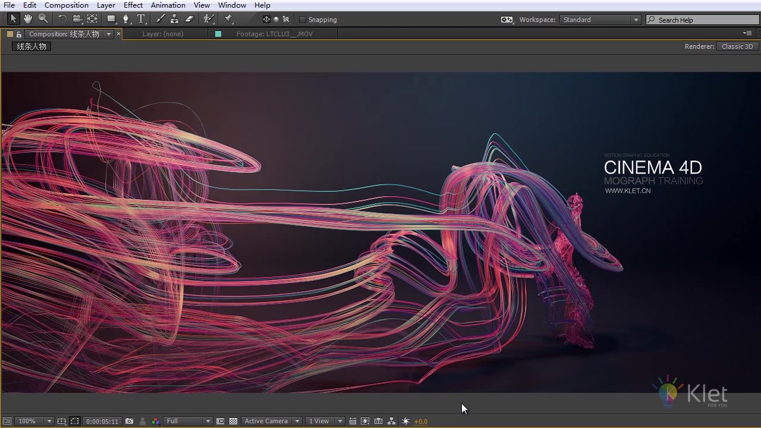Screen dimensions: 761x428
Task: Enable the Snapping checkbox
Action: click(x=302, y=20)
